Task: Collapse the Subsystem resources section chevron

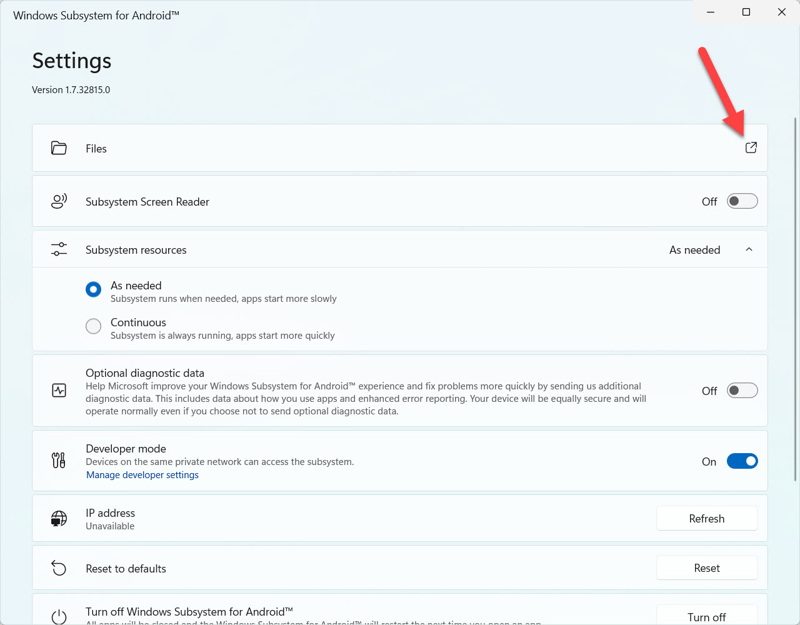Action: pos(749,249)
